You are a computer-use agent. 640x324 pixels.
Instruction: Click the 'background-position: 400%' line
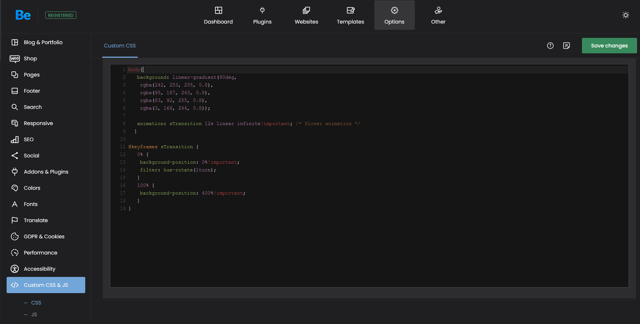pyautogui.click(x=193, y=193)
